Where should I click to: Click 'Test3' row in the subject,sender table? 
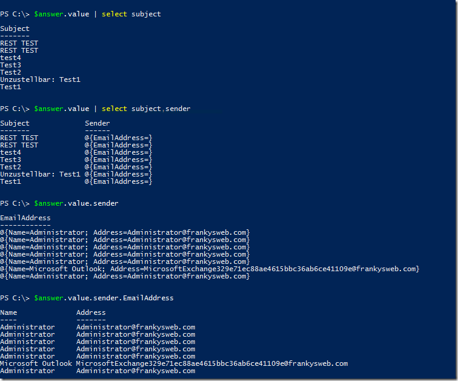pyautogui.click(x=76, y=160)
